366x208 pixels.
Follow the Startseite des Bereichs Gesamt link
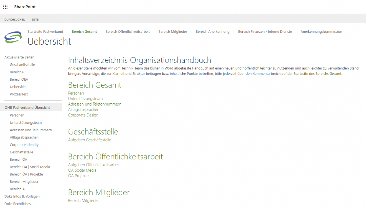317,74
